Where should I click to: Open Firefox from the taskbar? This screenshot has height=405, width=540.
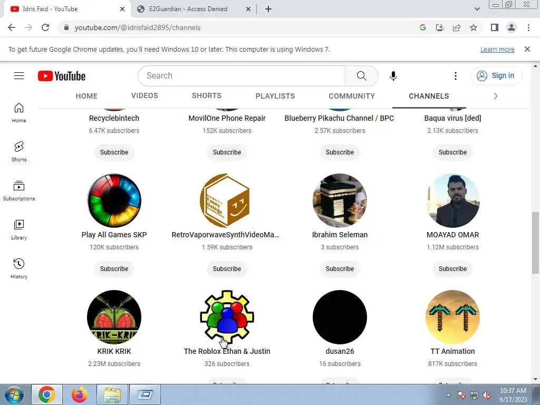[x=79, y=394]
